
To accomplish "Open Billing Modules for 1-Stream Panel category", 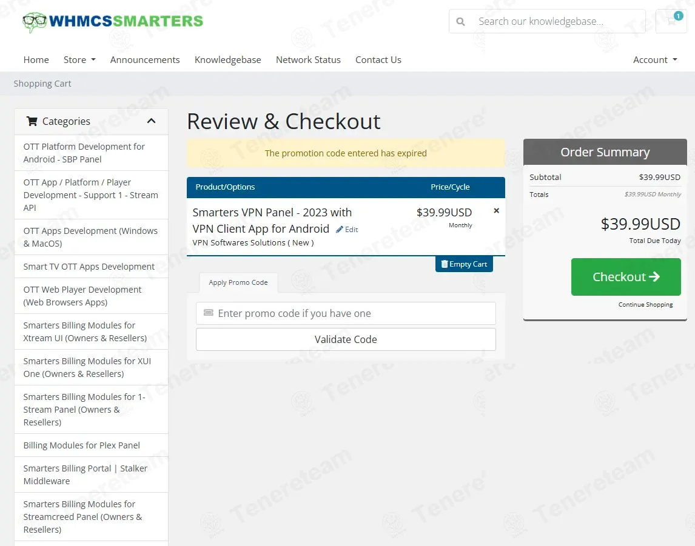I will coord(92,410).
